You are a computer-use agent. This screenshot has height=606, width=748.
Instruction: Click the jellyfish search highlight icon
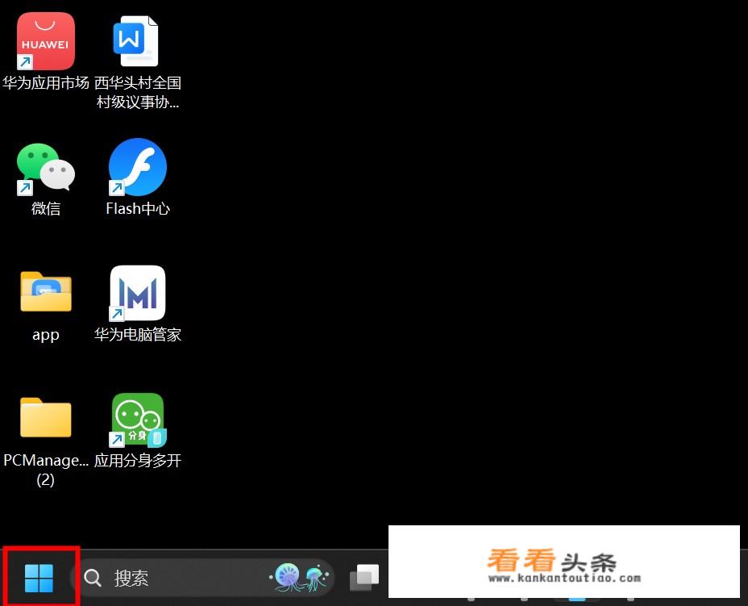300,577
